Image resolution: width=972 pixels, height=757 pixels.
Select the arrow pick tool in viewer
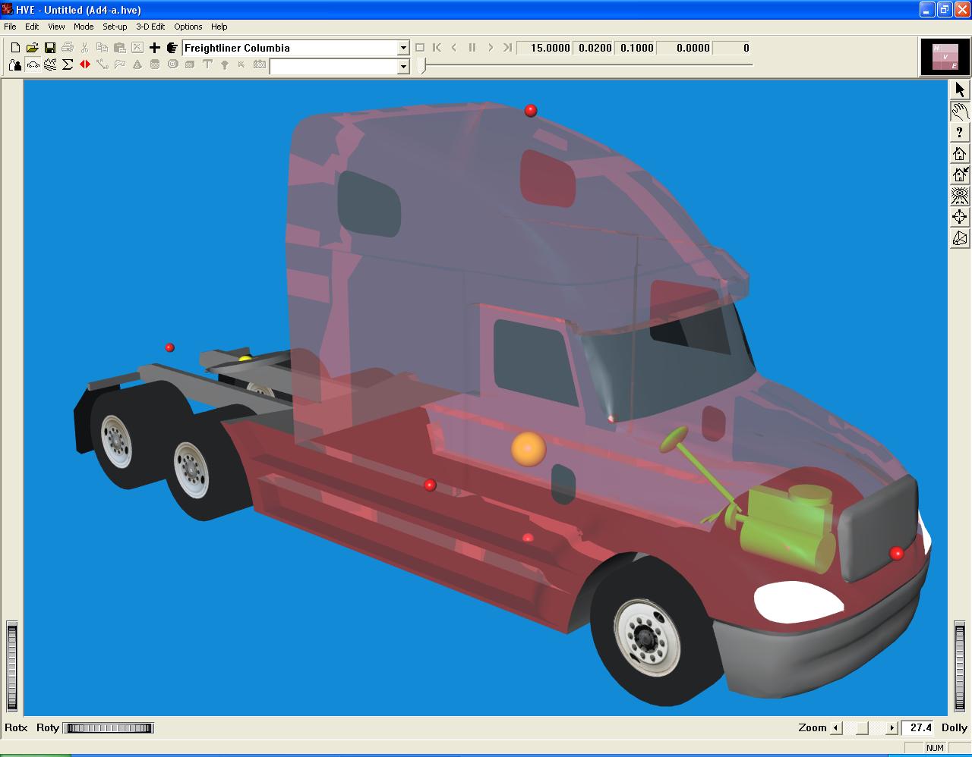coord(960,90)
